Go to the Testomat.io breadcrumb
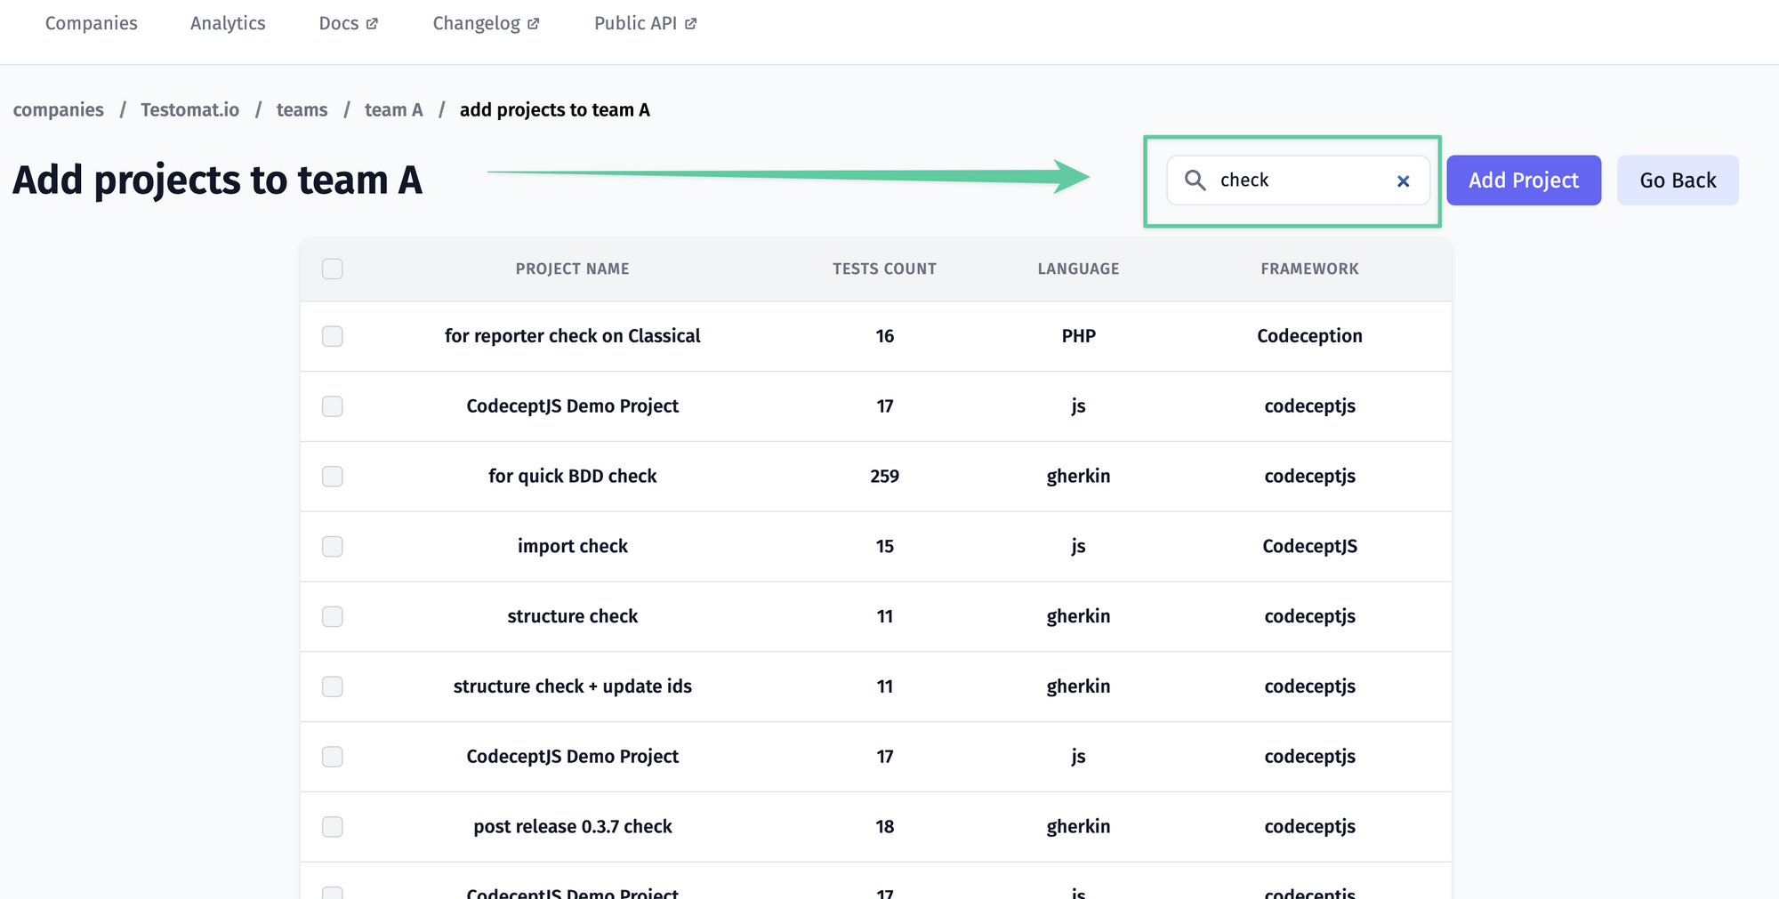Image resolution: width=1779 pixels, height=899 pixels. (189, 110)
